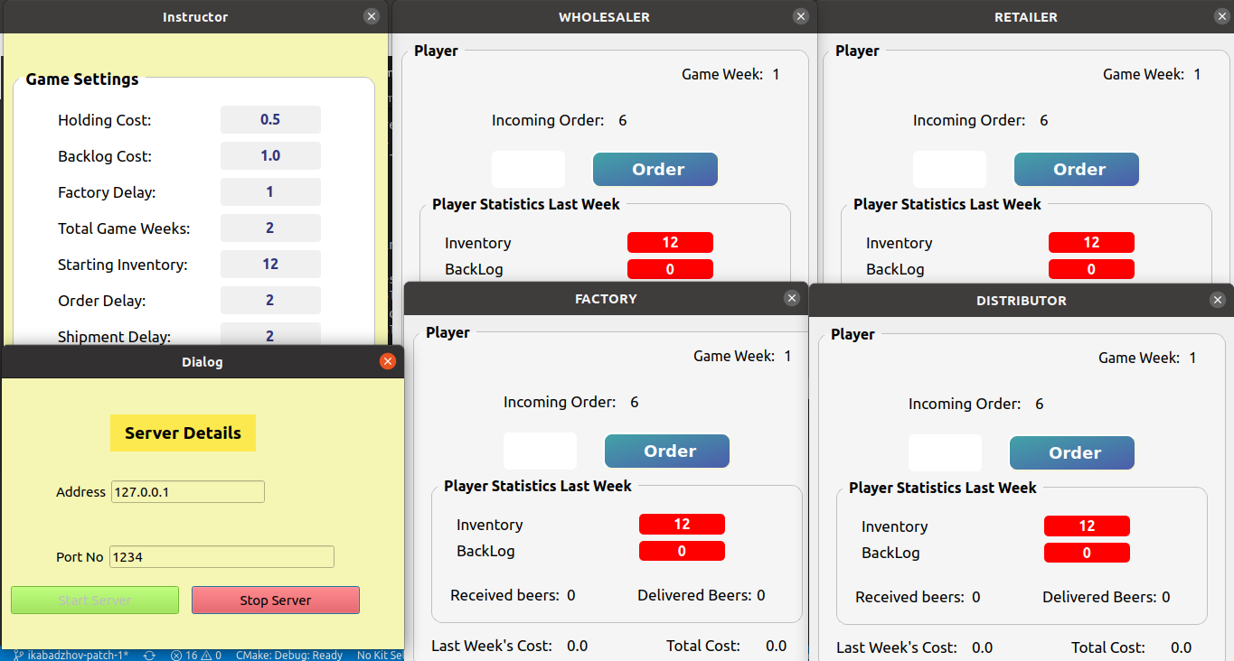
Task: Click Incoming Order text in Wholesaler window
Action: tap(548, 120)
